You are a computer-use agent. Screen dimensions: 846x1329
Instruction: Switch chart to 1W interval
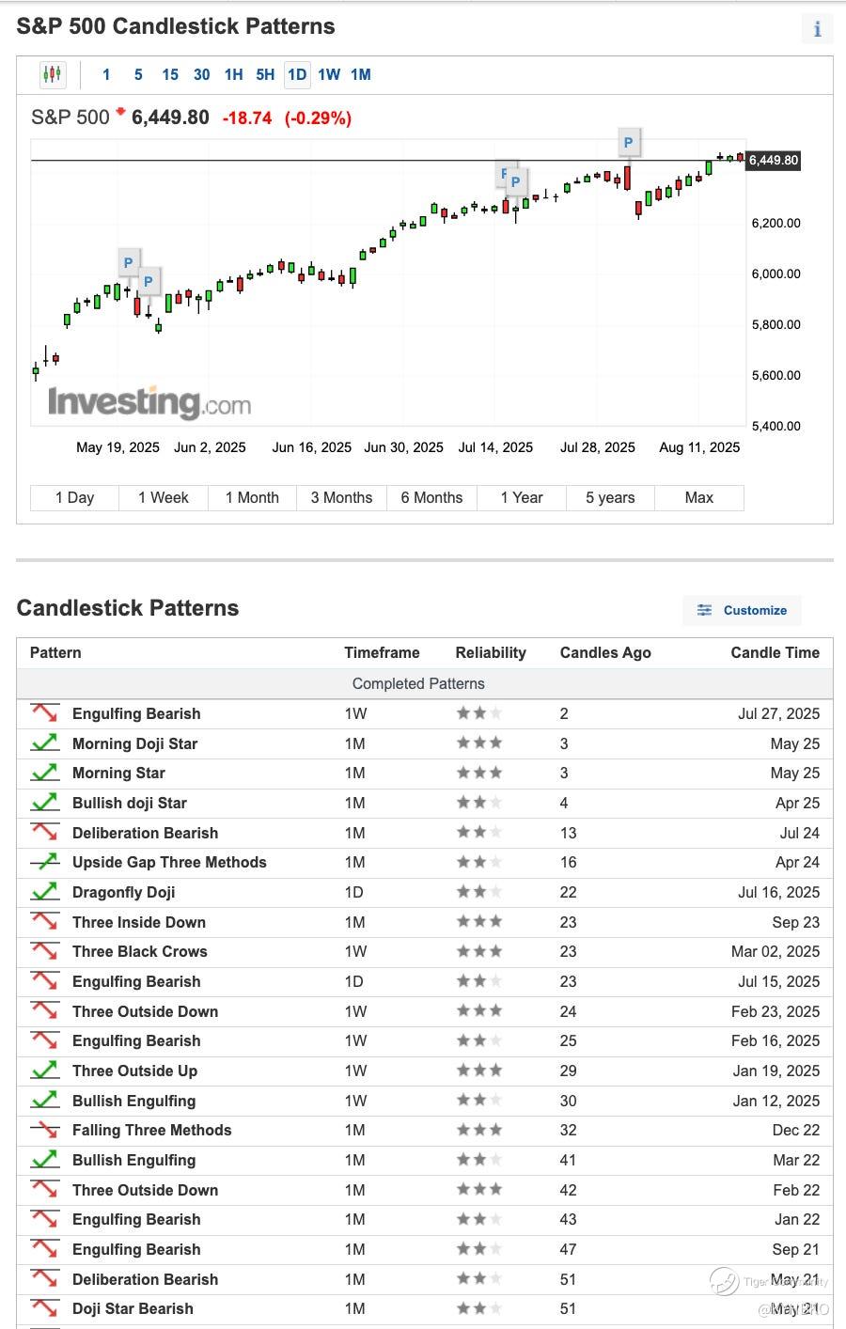(329, 74)
